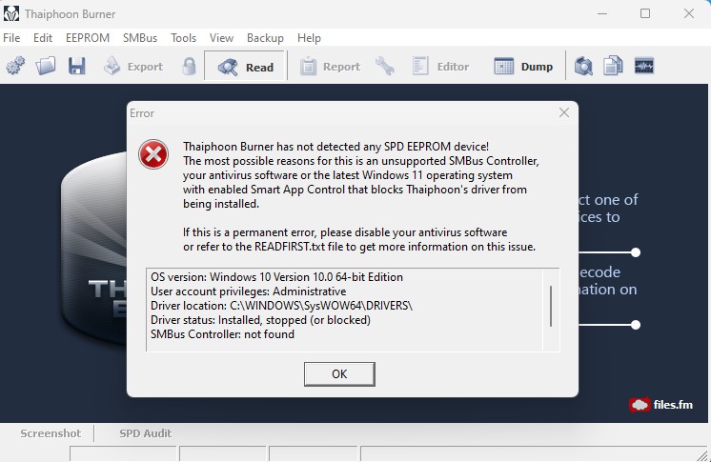This screenshot has height=462, width=711.
Task: Switch to the Screenshot tab
Action: 51,433
